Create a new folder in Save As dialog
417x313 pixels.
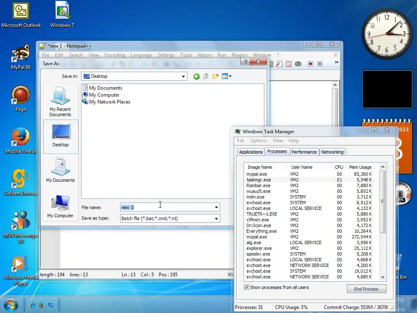[x=215, y=77]
